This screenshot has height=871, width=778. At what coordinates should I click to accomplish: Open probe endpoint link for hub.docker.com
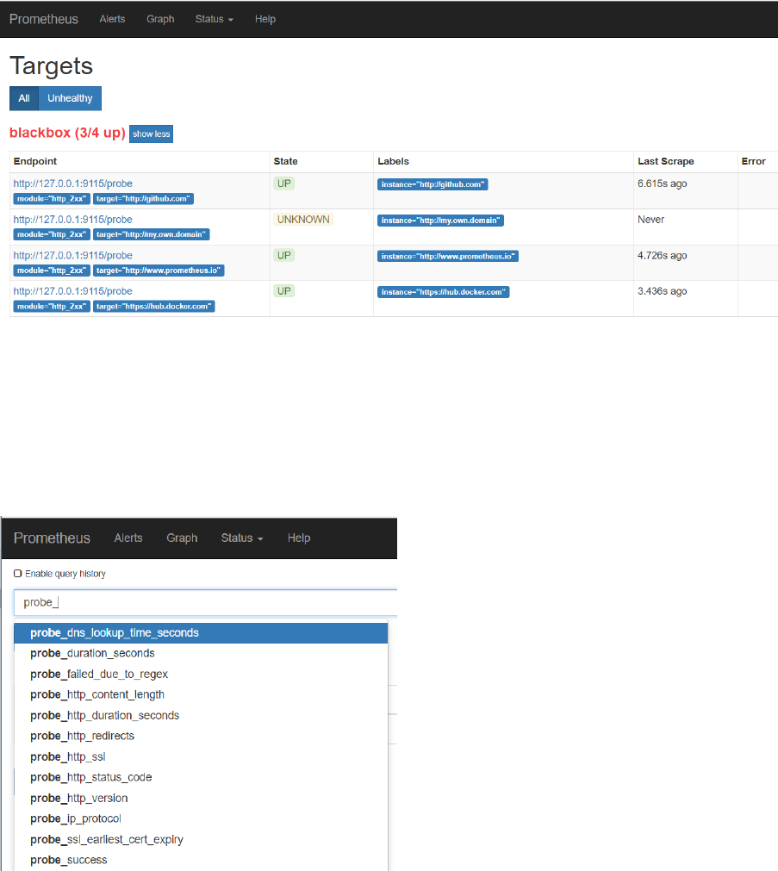[x=72, y=291]
